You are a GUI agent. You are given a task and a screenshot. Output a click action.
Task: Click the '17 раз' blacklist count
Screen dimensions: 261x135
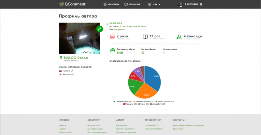[155, 36]
